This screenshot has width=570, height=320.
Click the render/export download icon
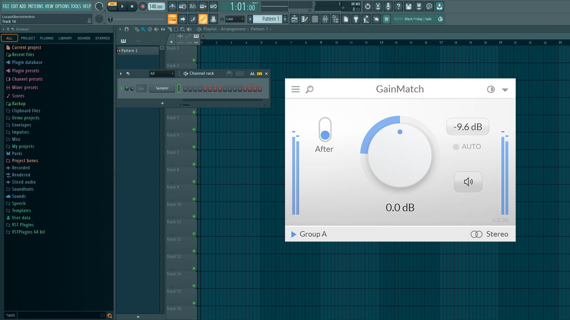[x=439, y=6]
